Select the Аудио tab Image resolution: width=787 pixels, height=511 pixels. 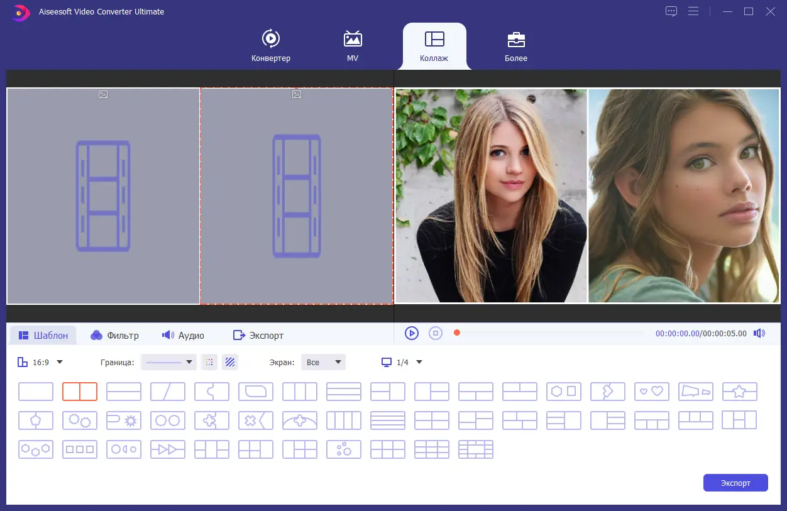(x=183, y=336)
